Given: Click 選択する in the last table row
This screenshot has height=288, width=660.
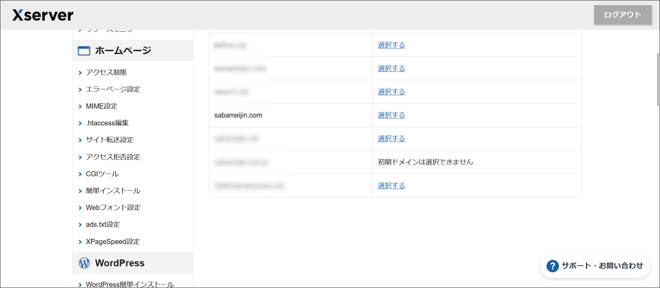Looking at the screenshot, I should (x=391, y=186).
